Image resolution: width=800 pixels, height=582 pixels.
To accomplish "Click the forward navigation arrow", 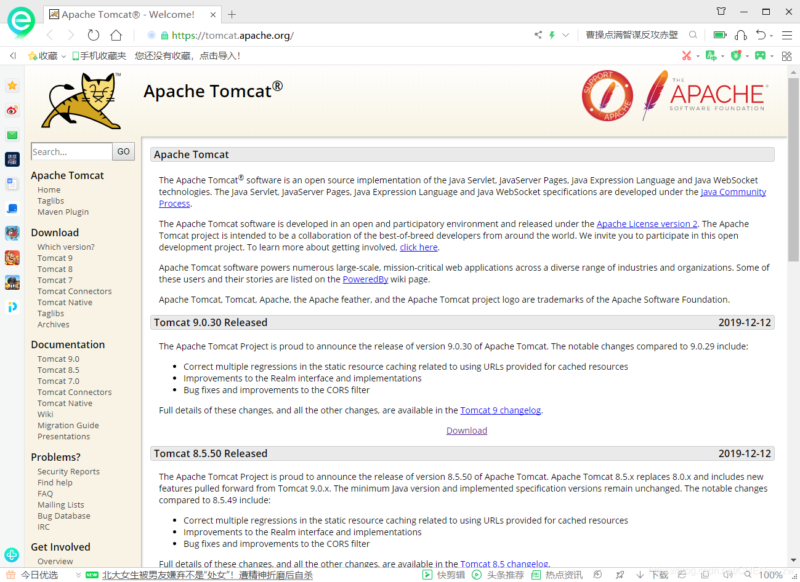I will pyautogui.click(x=71, y=35).
